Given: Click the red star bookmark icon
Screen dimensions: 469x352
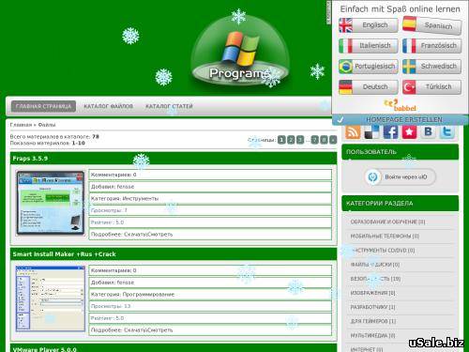Looking at the screenshot, I should coord(409,131).
